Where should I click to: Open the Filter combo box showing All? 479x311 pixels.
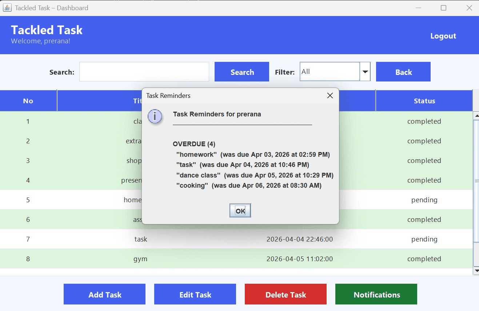335,71
